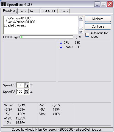Image resolution: width=114 pixels, height=132 pixels.
Task: Click the CPU temperature down arrow icon
Action: (x=61, y=43)
